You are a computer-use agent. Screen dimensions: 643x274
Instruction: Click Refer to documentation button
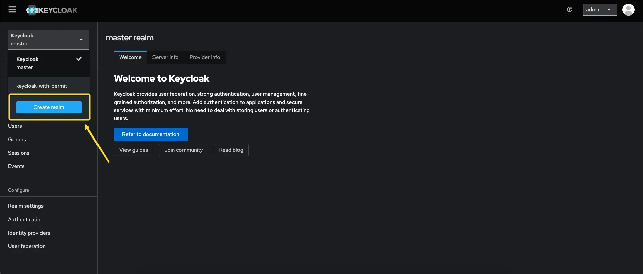coord(150,134)
